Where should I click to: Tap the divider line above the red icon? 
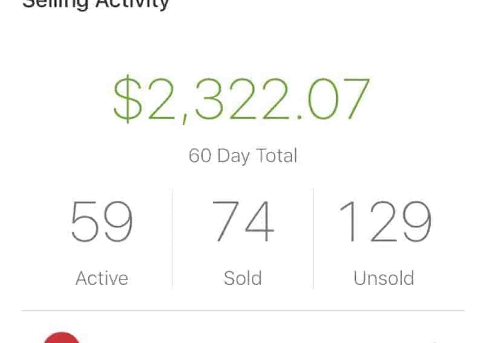pyautogui.click(x=242, y=310)
